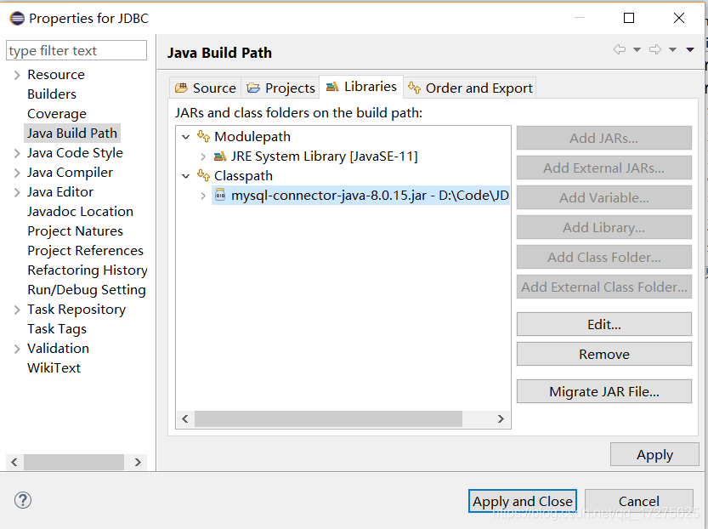Expand the Java Compiler category

pyautogui.click(x=17, y=173)
